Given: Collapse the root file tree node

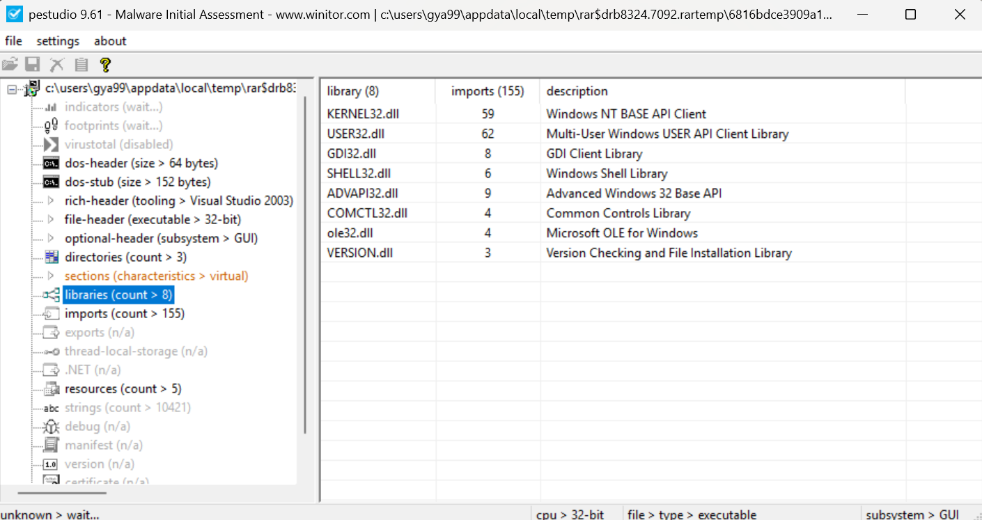Looking at the screenshot, I should click(12, 89).
